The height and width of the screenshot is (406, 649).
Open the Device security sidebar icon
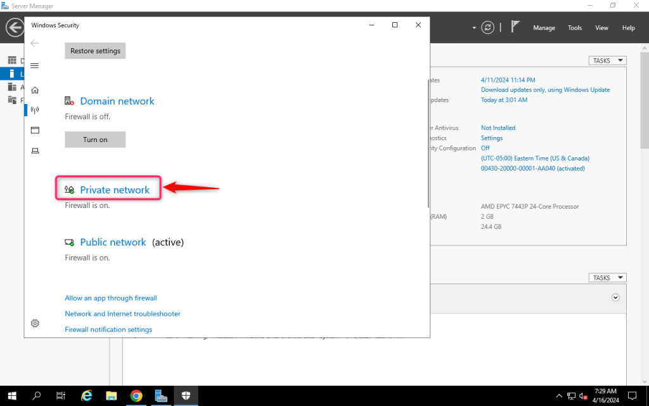point(35,150)
